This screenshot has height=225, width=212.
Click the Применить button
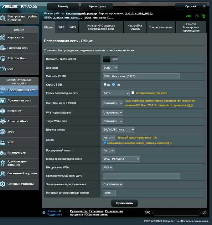(x=124, y=203)
